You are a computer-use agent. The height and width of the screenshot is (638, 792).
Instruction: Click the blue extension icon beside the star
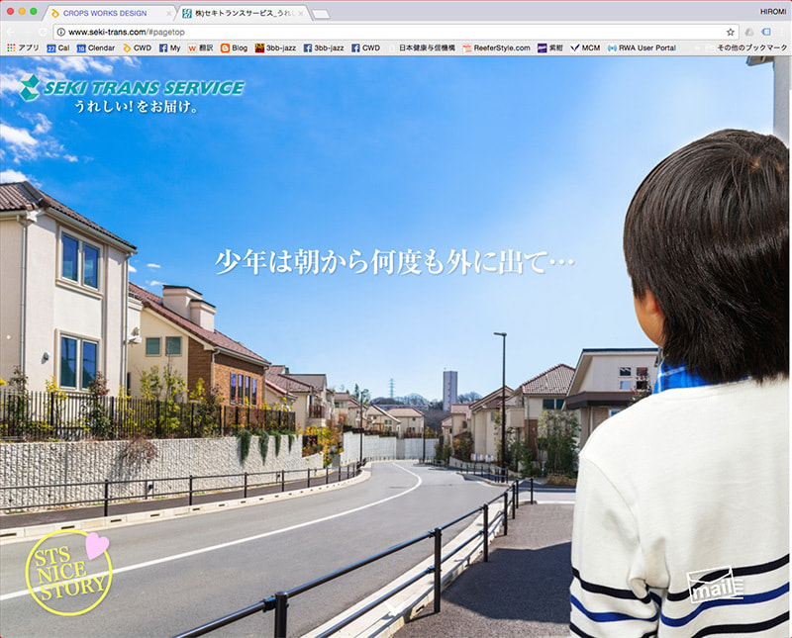point(765,32)
